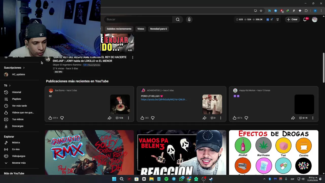This screenshot has width=325, height=183.
Task: Play the 8:05 video thumbnail
Action: [117, 43]
